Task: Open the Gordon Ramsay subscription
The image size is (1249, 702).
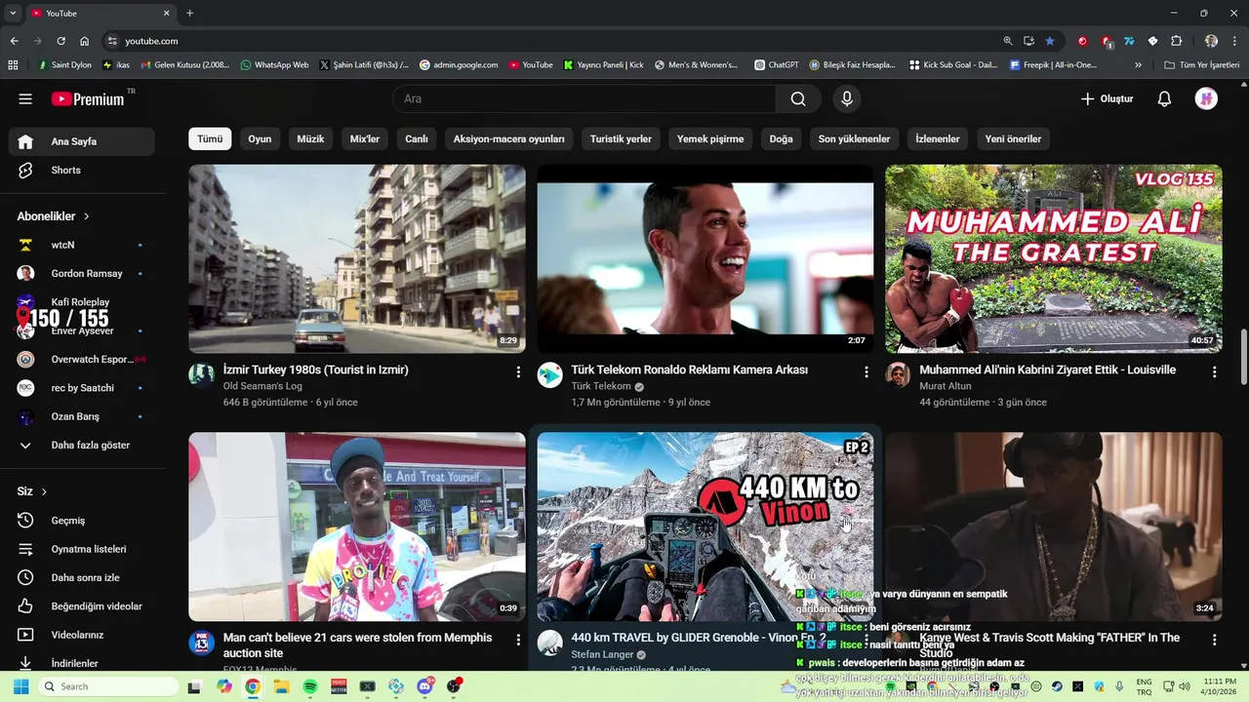Action: [83, 273]
